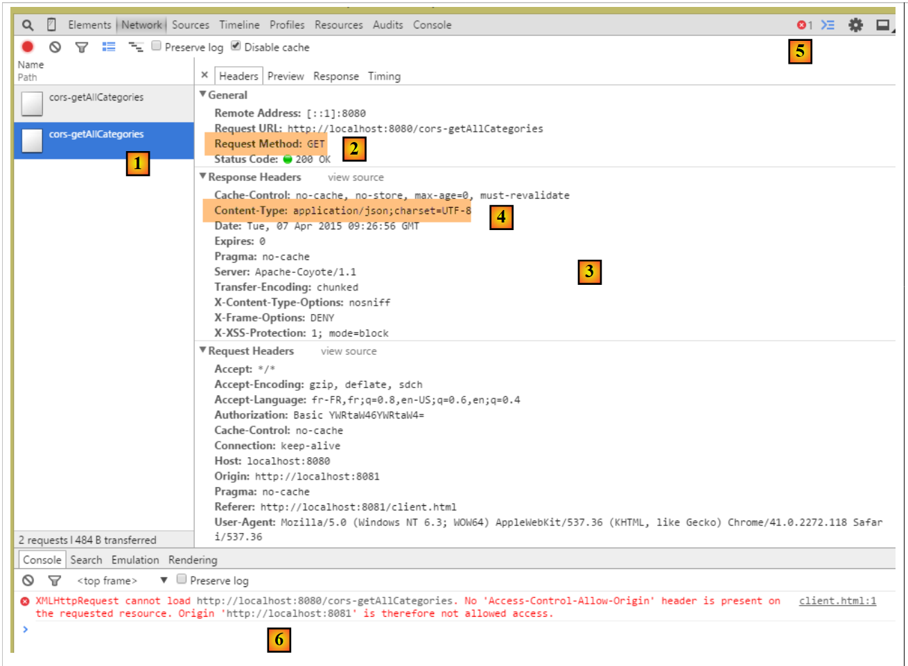Open the top frame dropdown
Viewport: 908px width, 666px height.
point(164,580)
